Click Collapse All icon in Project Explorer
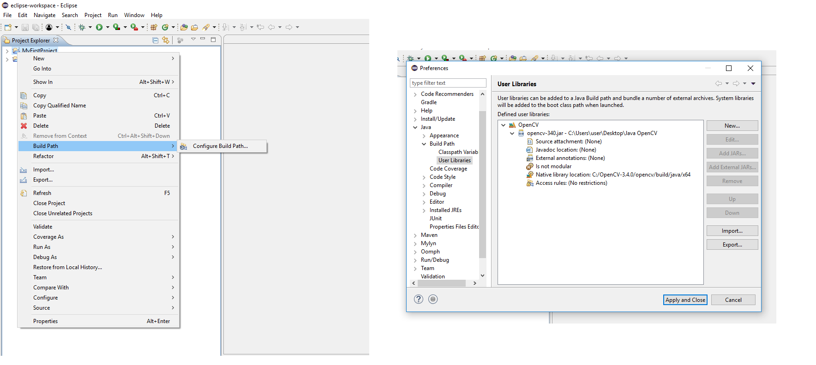 155,40
